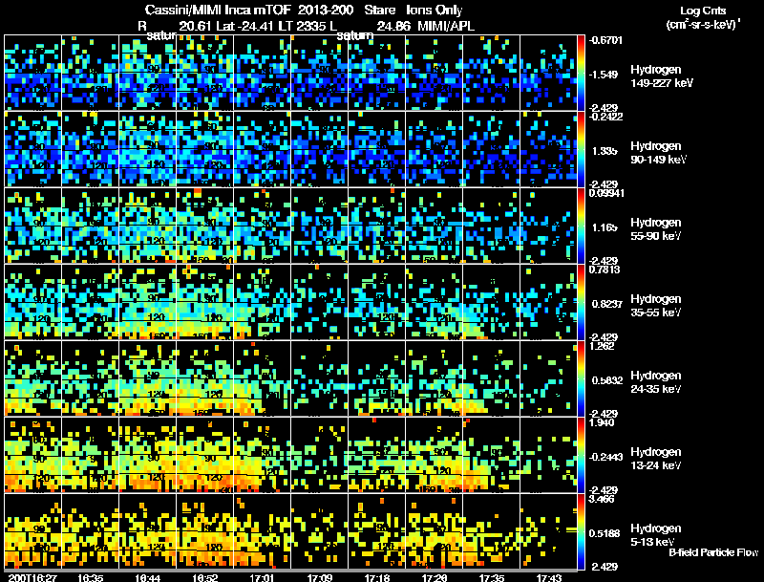Click the '0.5832' color scale value
The height and width of the screenshot is (582, 764).
[x=606, y=380]
